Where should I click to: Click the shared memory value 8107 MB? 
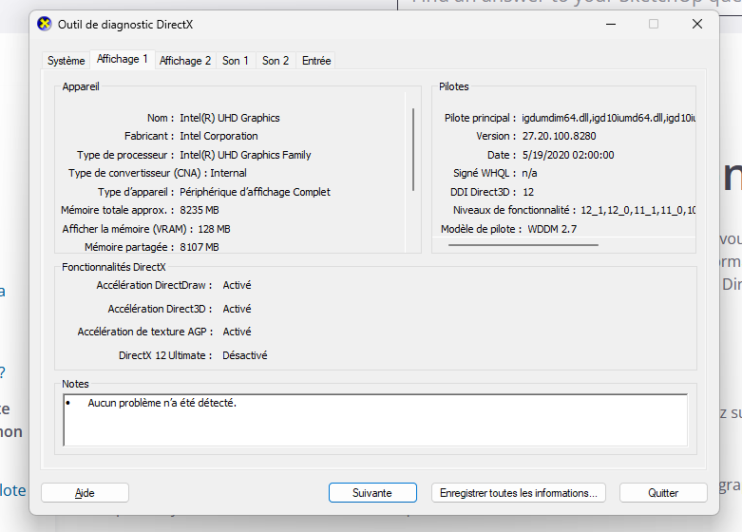coord(200,247)
